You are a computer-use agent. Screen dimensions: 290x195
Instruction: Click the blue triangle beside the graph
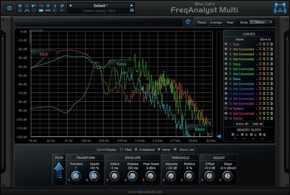point(219,136)
